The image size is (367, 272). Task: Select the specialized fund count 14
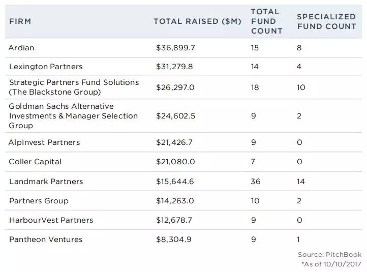coord(301,182)
